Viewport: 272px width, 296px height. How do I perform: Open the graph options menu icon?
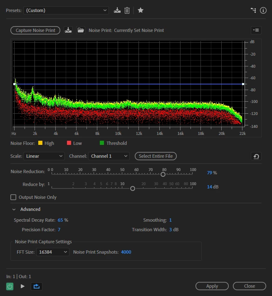pyautogui.click(x=256, y=30)
